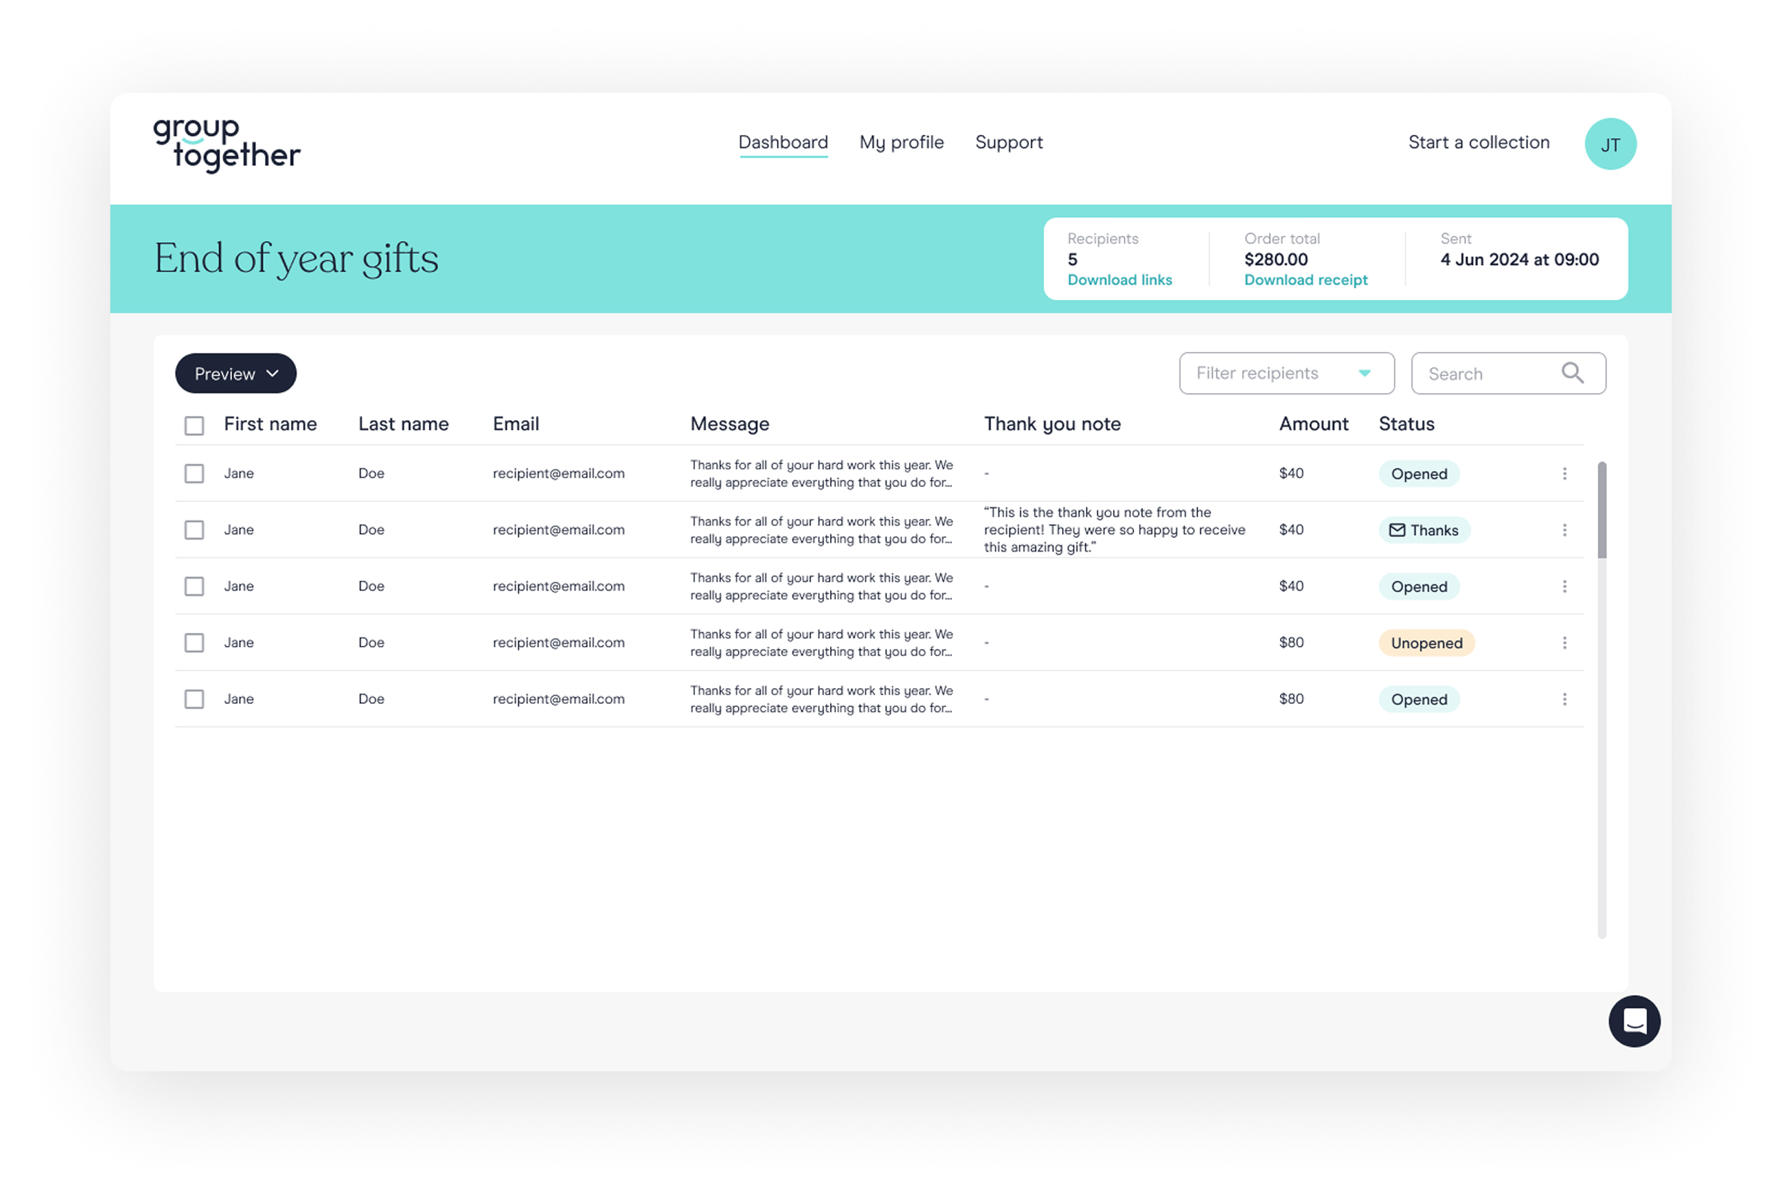Expand the Preview dropdown button
Screen dimensions: 1782x1199
pyautogui.click(x=236, y=374)
